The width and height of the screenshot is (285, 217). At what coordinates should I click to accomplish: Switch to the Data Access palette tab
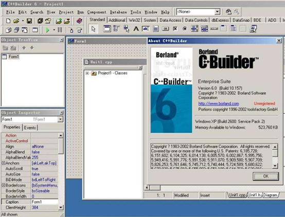point(170,20)
